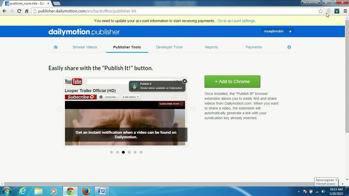
Task: Select the fifth carousel dot
Action: point(135,152)
